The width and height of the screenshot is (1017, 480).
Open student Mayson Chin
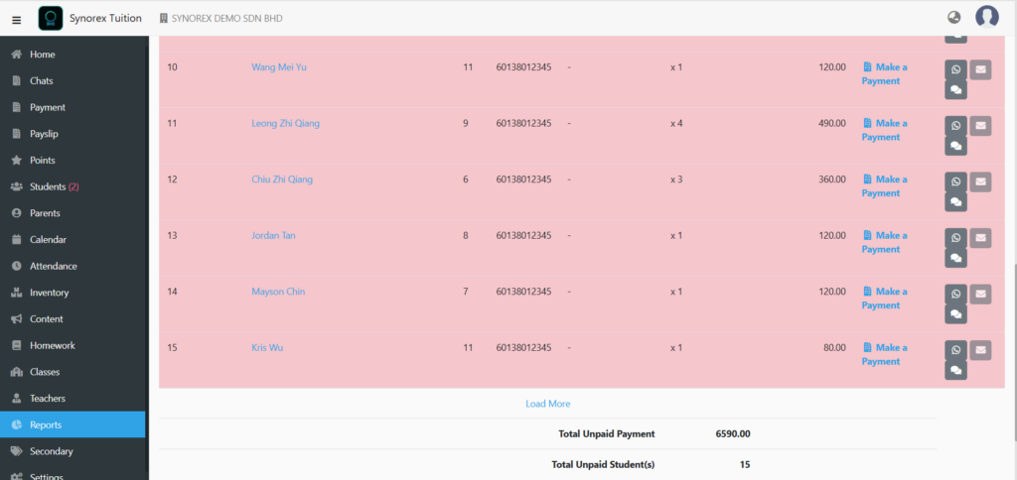[278, 292]
